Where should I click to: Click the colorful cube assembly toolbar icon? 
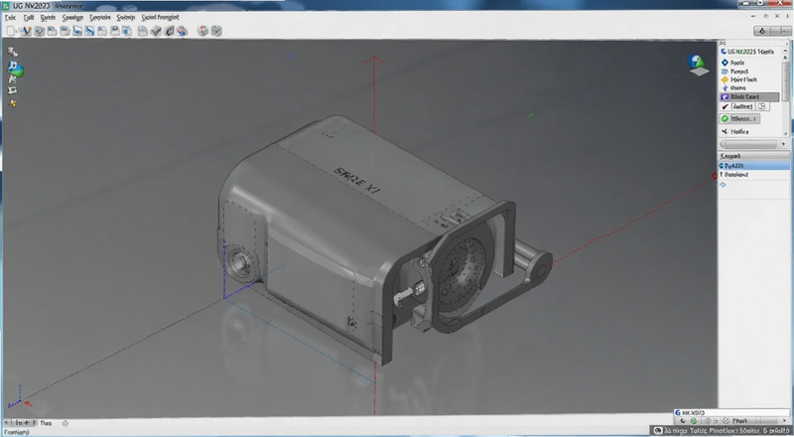click(x=202, y=31)
